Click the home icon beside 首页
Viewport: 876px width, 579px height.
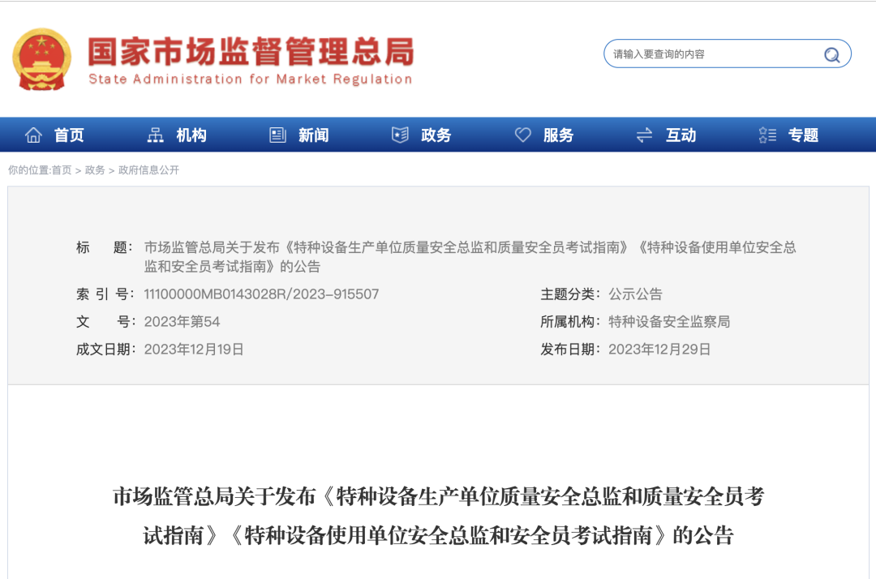click(x=33, y=135)
